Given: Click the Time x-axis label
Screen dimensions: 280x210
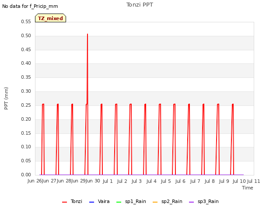Looking at the screenshot, I should [248, 188].
